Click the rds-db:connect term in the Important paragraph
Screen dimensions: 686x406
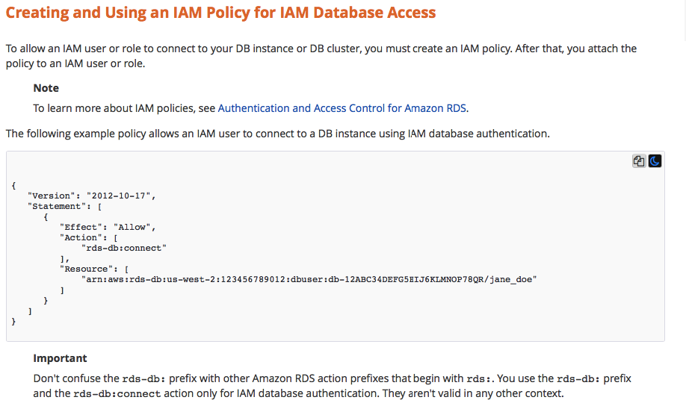[117, 394]
